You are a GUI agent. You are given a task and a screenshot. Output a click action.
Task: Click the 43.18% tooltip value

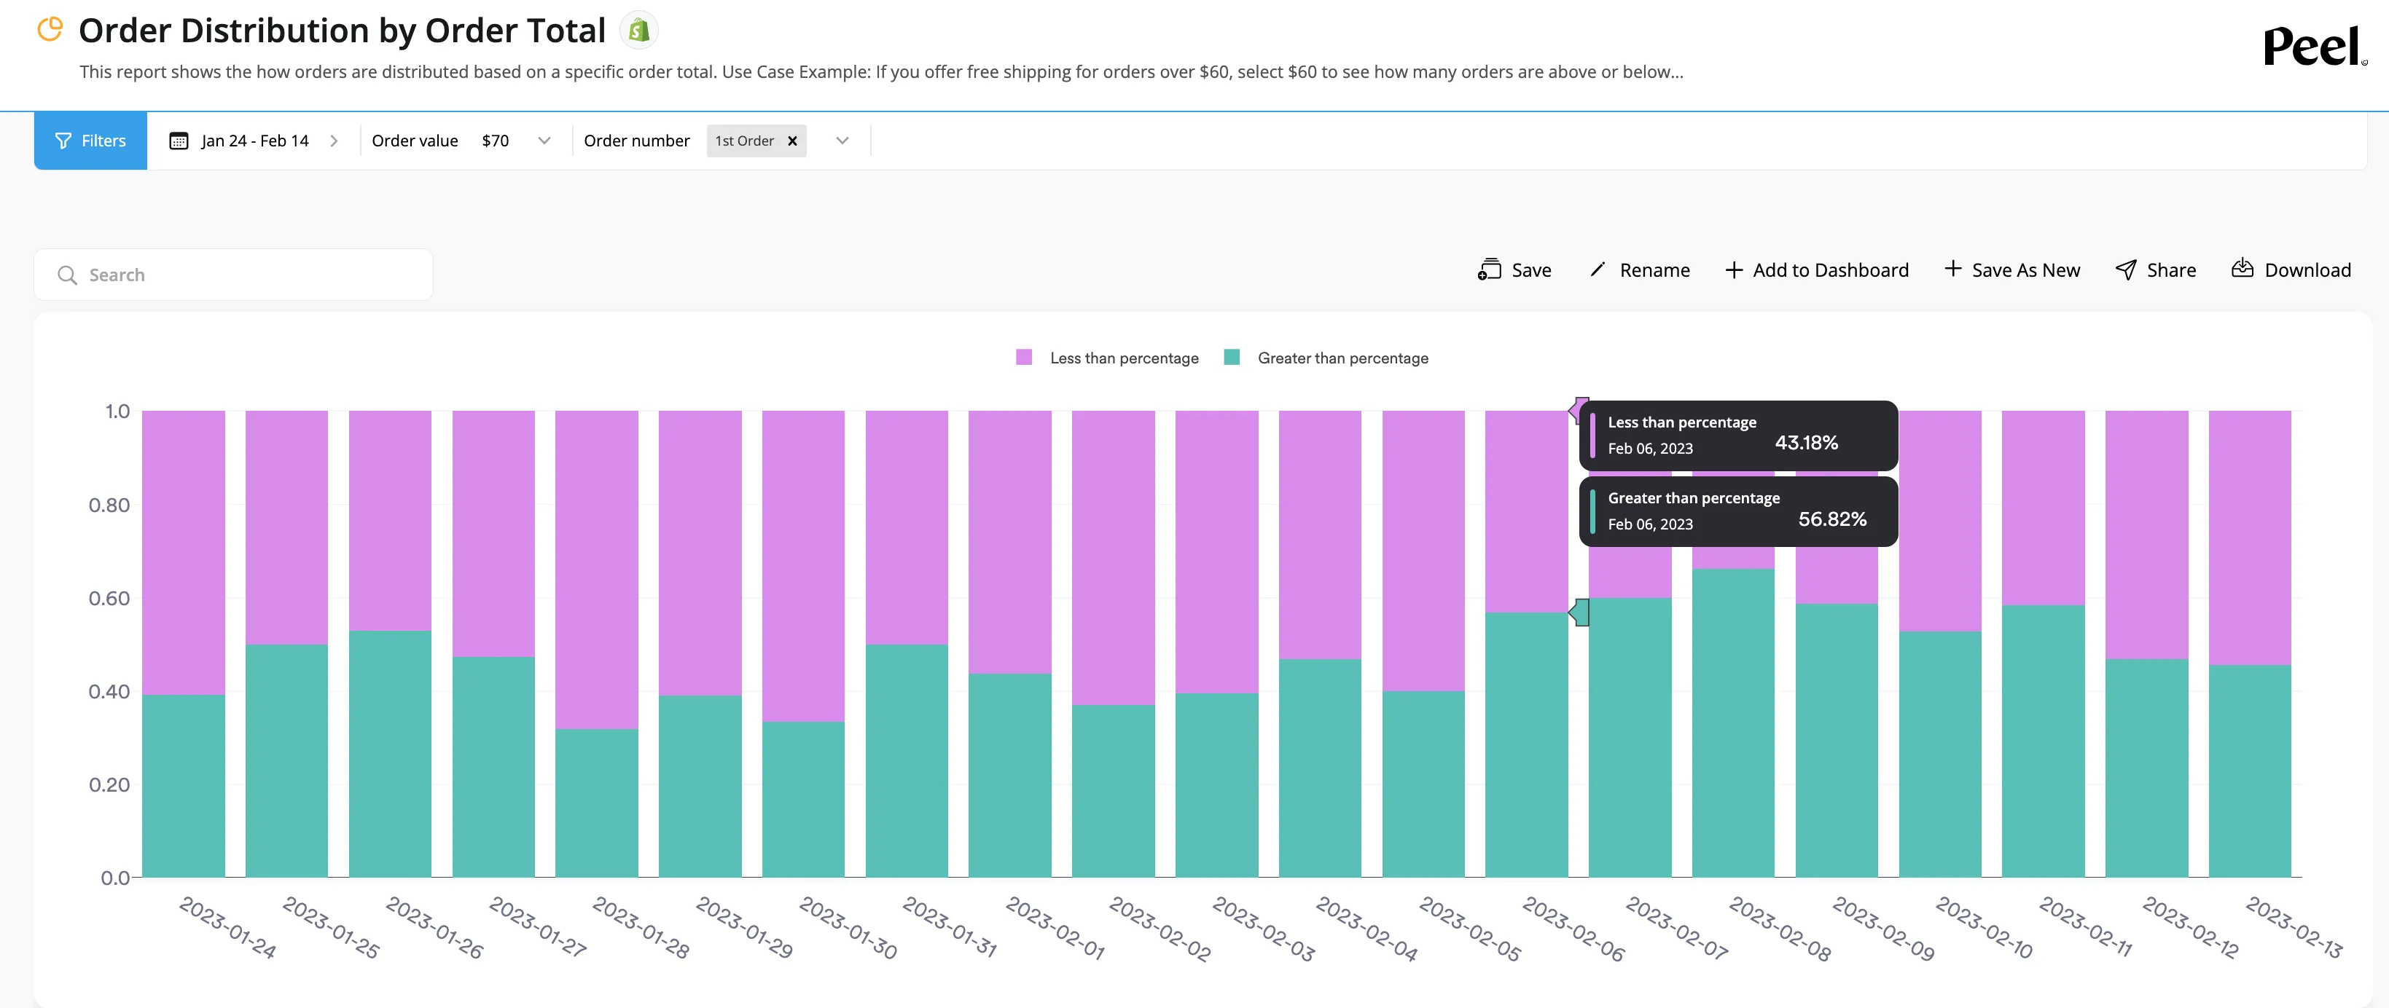pos(1807,443)
